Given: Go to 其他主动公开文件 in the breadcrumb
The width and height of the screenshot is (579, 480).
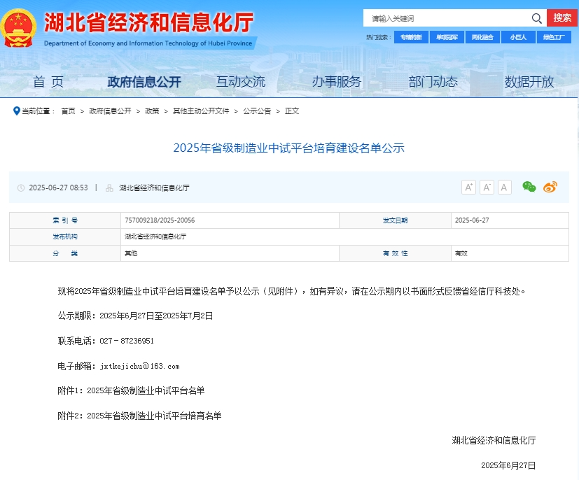Looking at the screenshot, I should pyautogui.click(x=201, y=111).
